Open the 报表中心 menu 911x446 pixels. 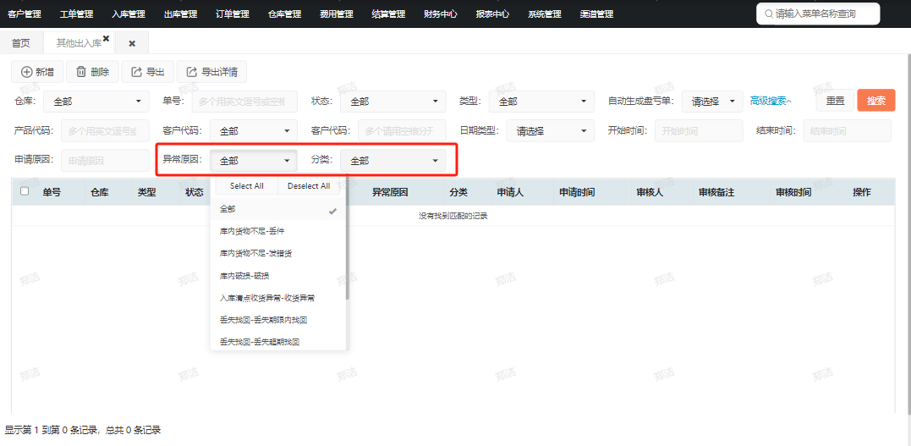tap(492, 14)
